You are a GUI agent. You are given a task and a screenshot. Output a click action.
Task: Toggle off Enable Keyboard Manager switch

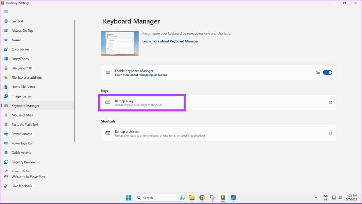point(327,73)
